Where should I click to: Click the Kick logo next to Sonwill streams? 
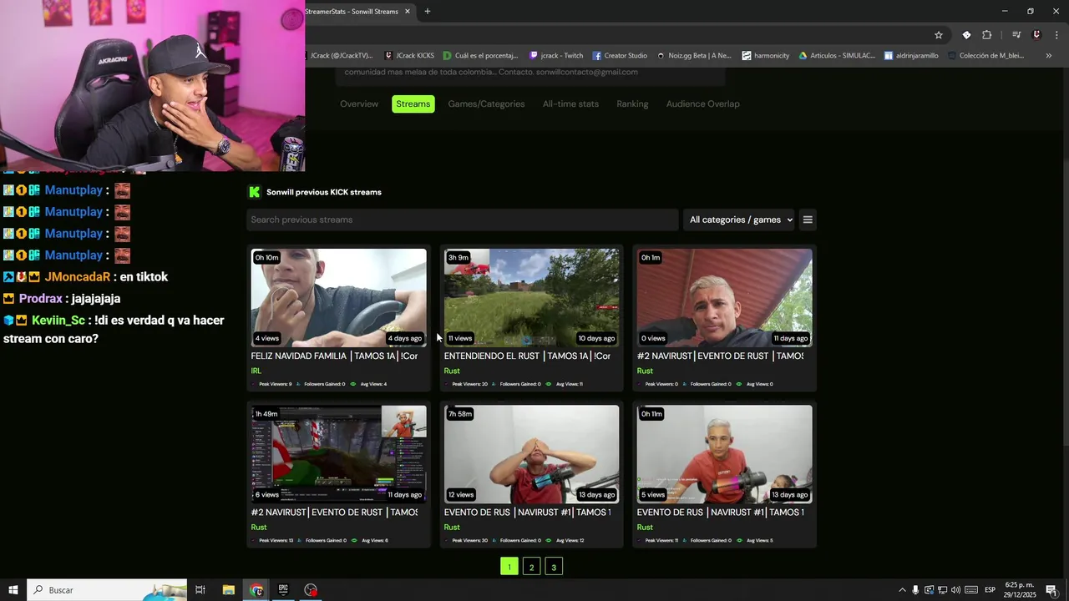click(x=255, y=192)
